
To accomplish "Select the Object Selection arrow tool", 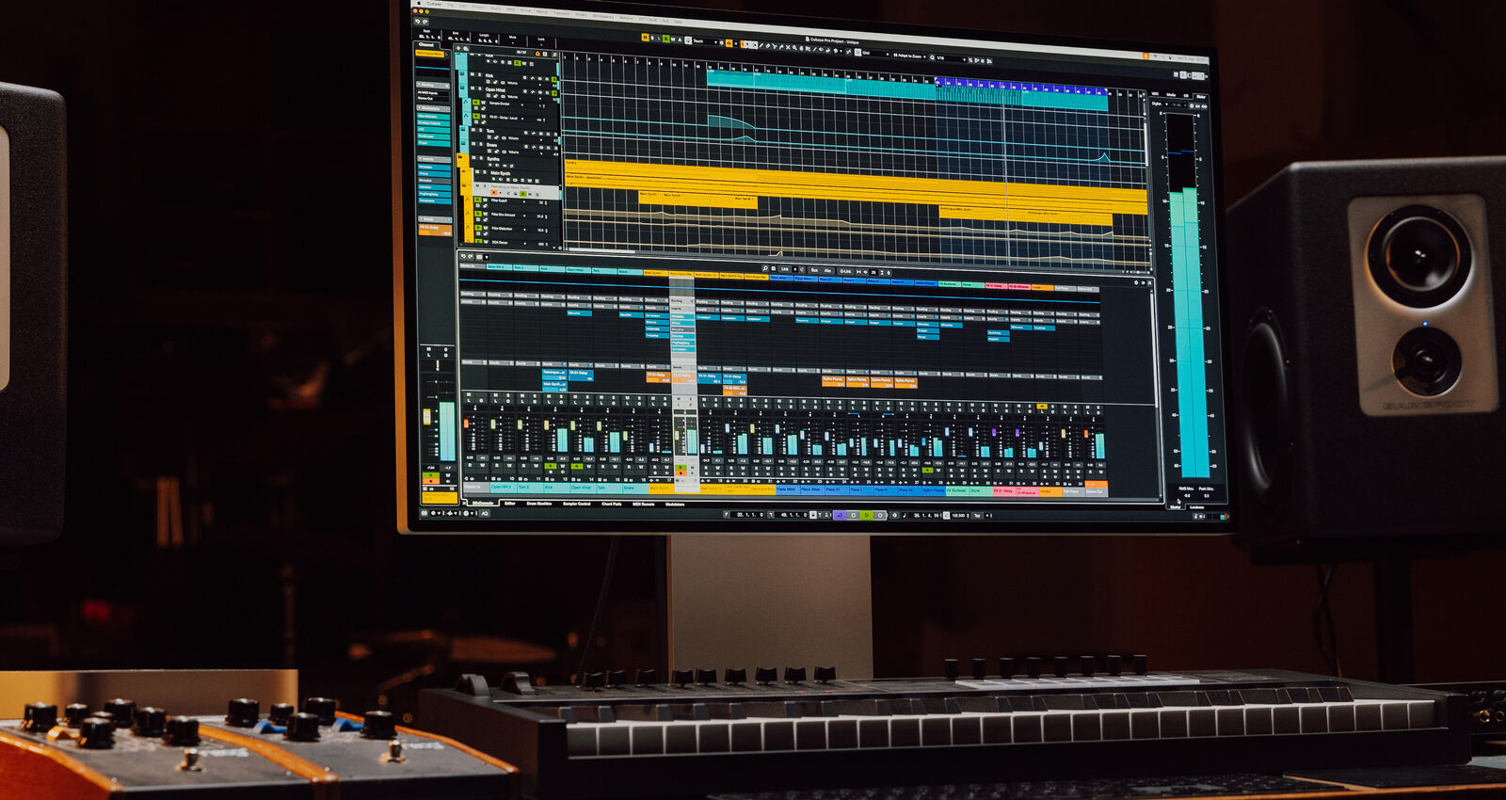I will [747, 44].
